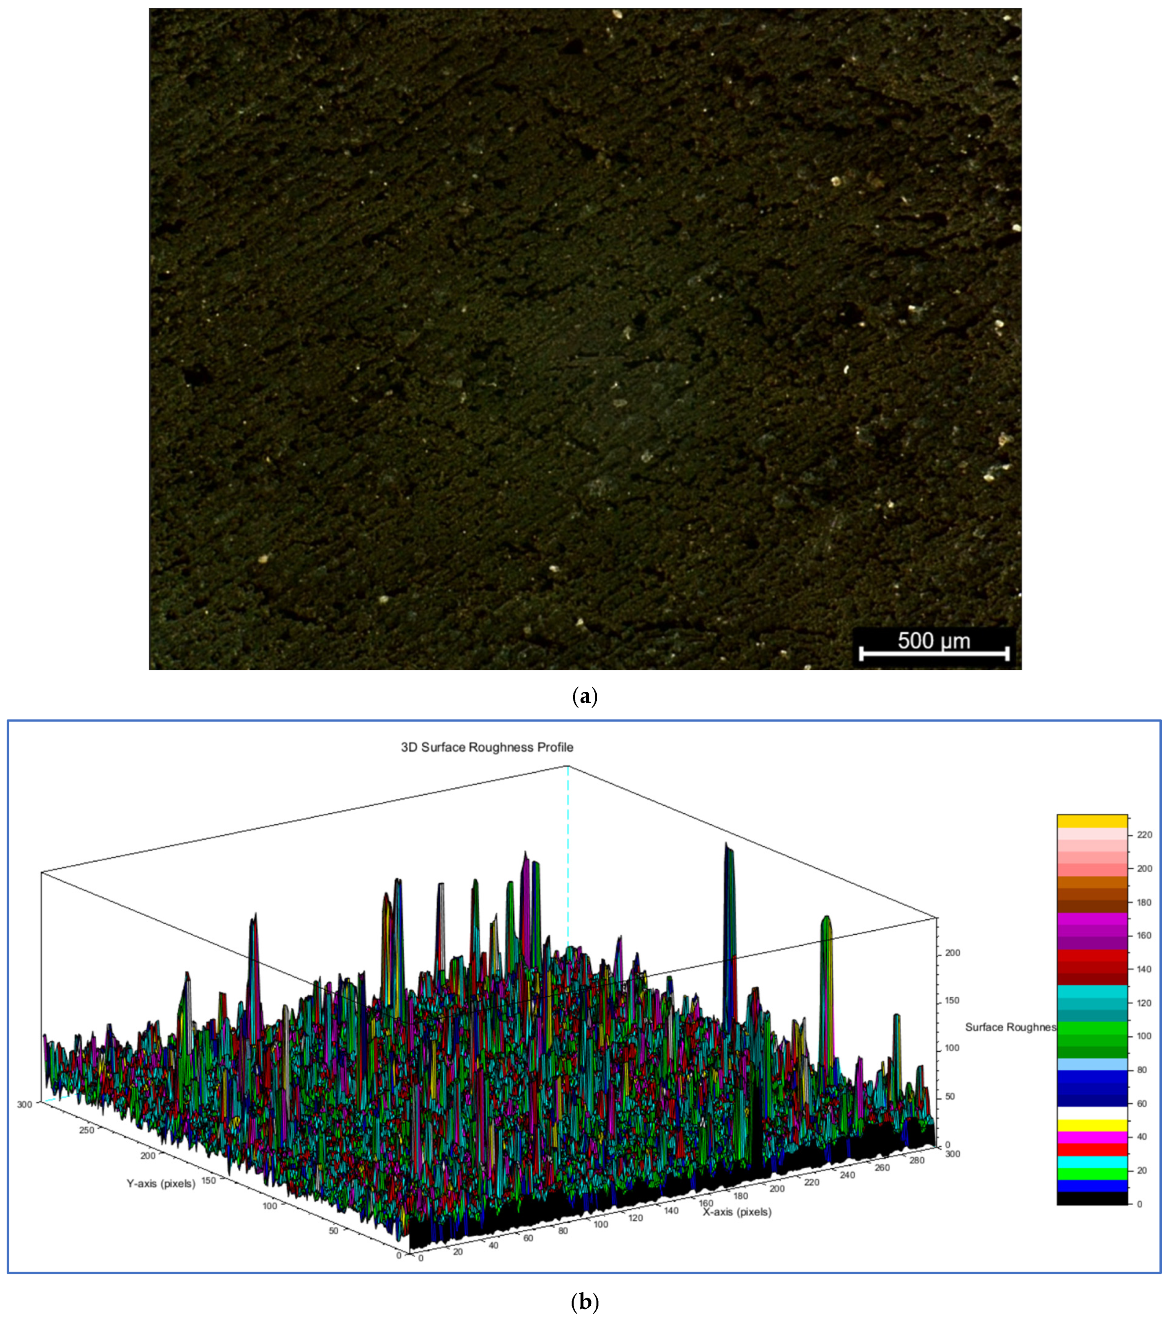The image size is (1170, 1322).
Task: Click the "Y-axis (pixels)" axis label
Action: [161, 1184]
